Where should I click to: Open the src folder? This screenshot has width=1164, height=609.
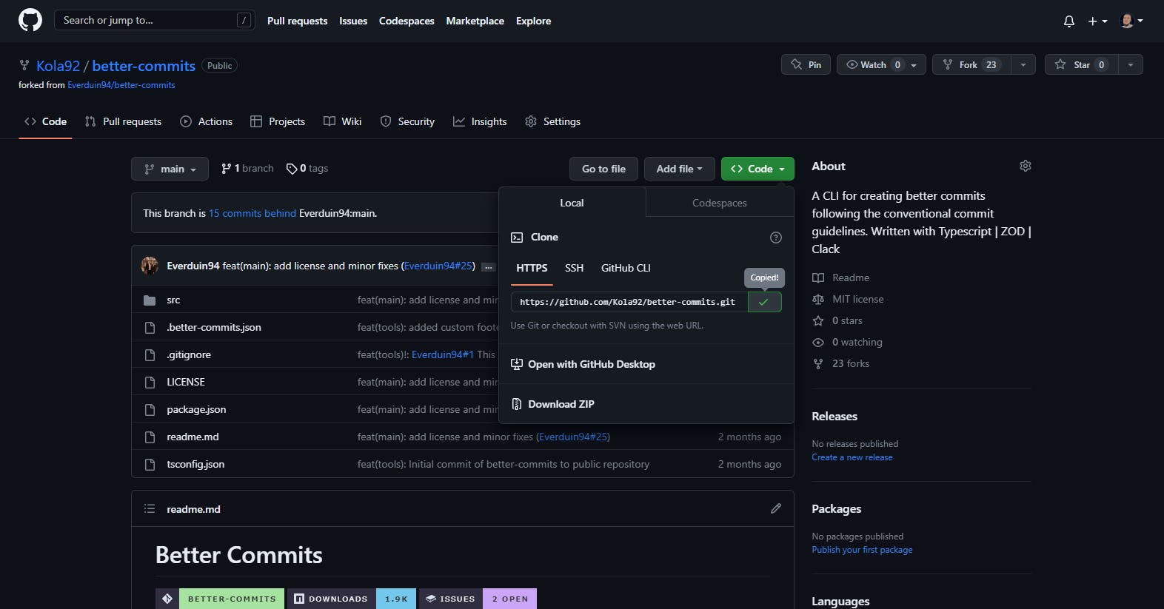(x=173, y=300)
